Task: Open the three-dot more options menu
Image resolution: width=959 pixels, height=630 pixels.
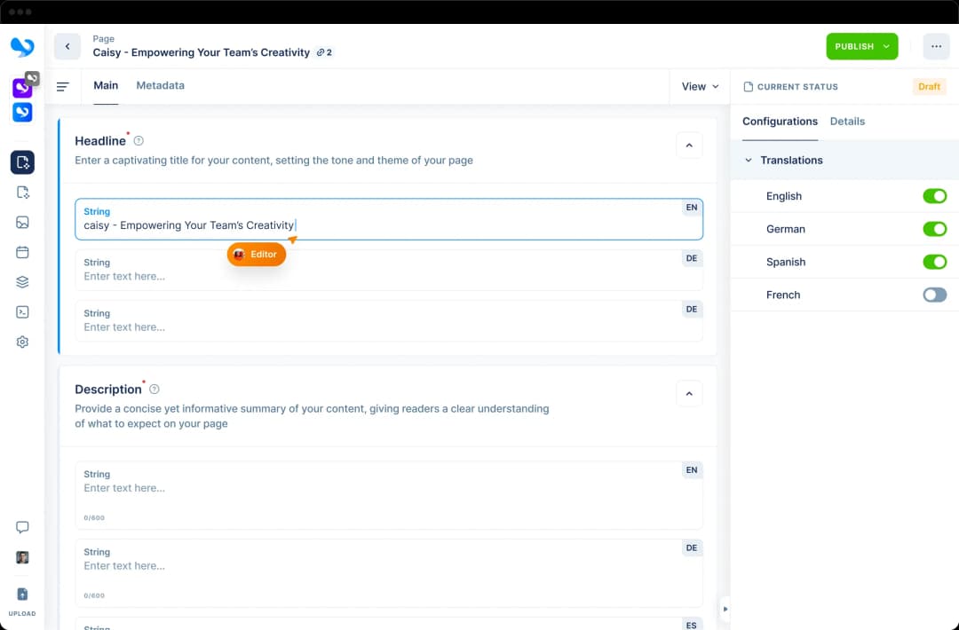Action: 937,46
